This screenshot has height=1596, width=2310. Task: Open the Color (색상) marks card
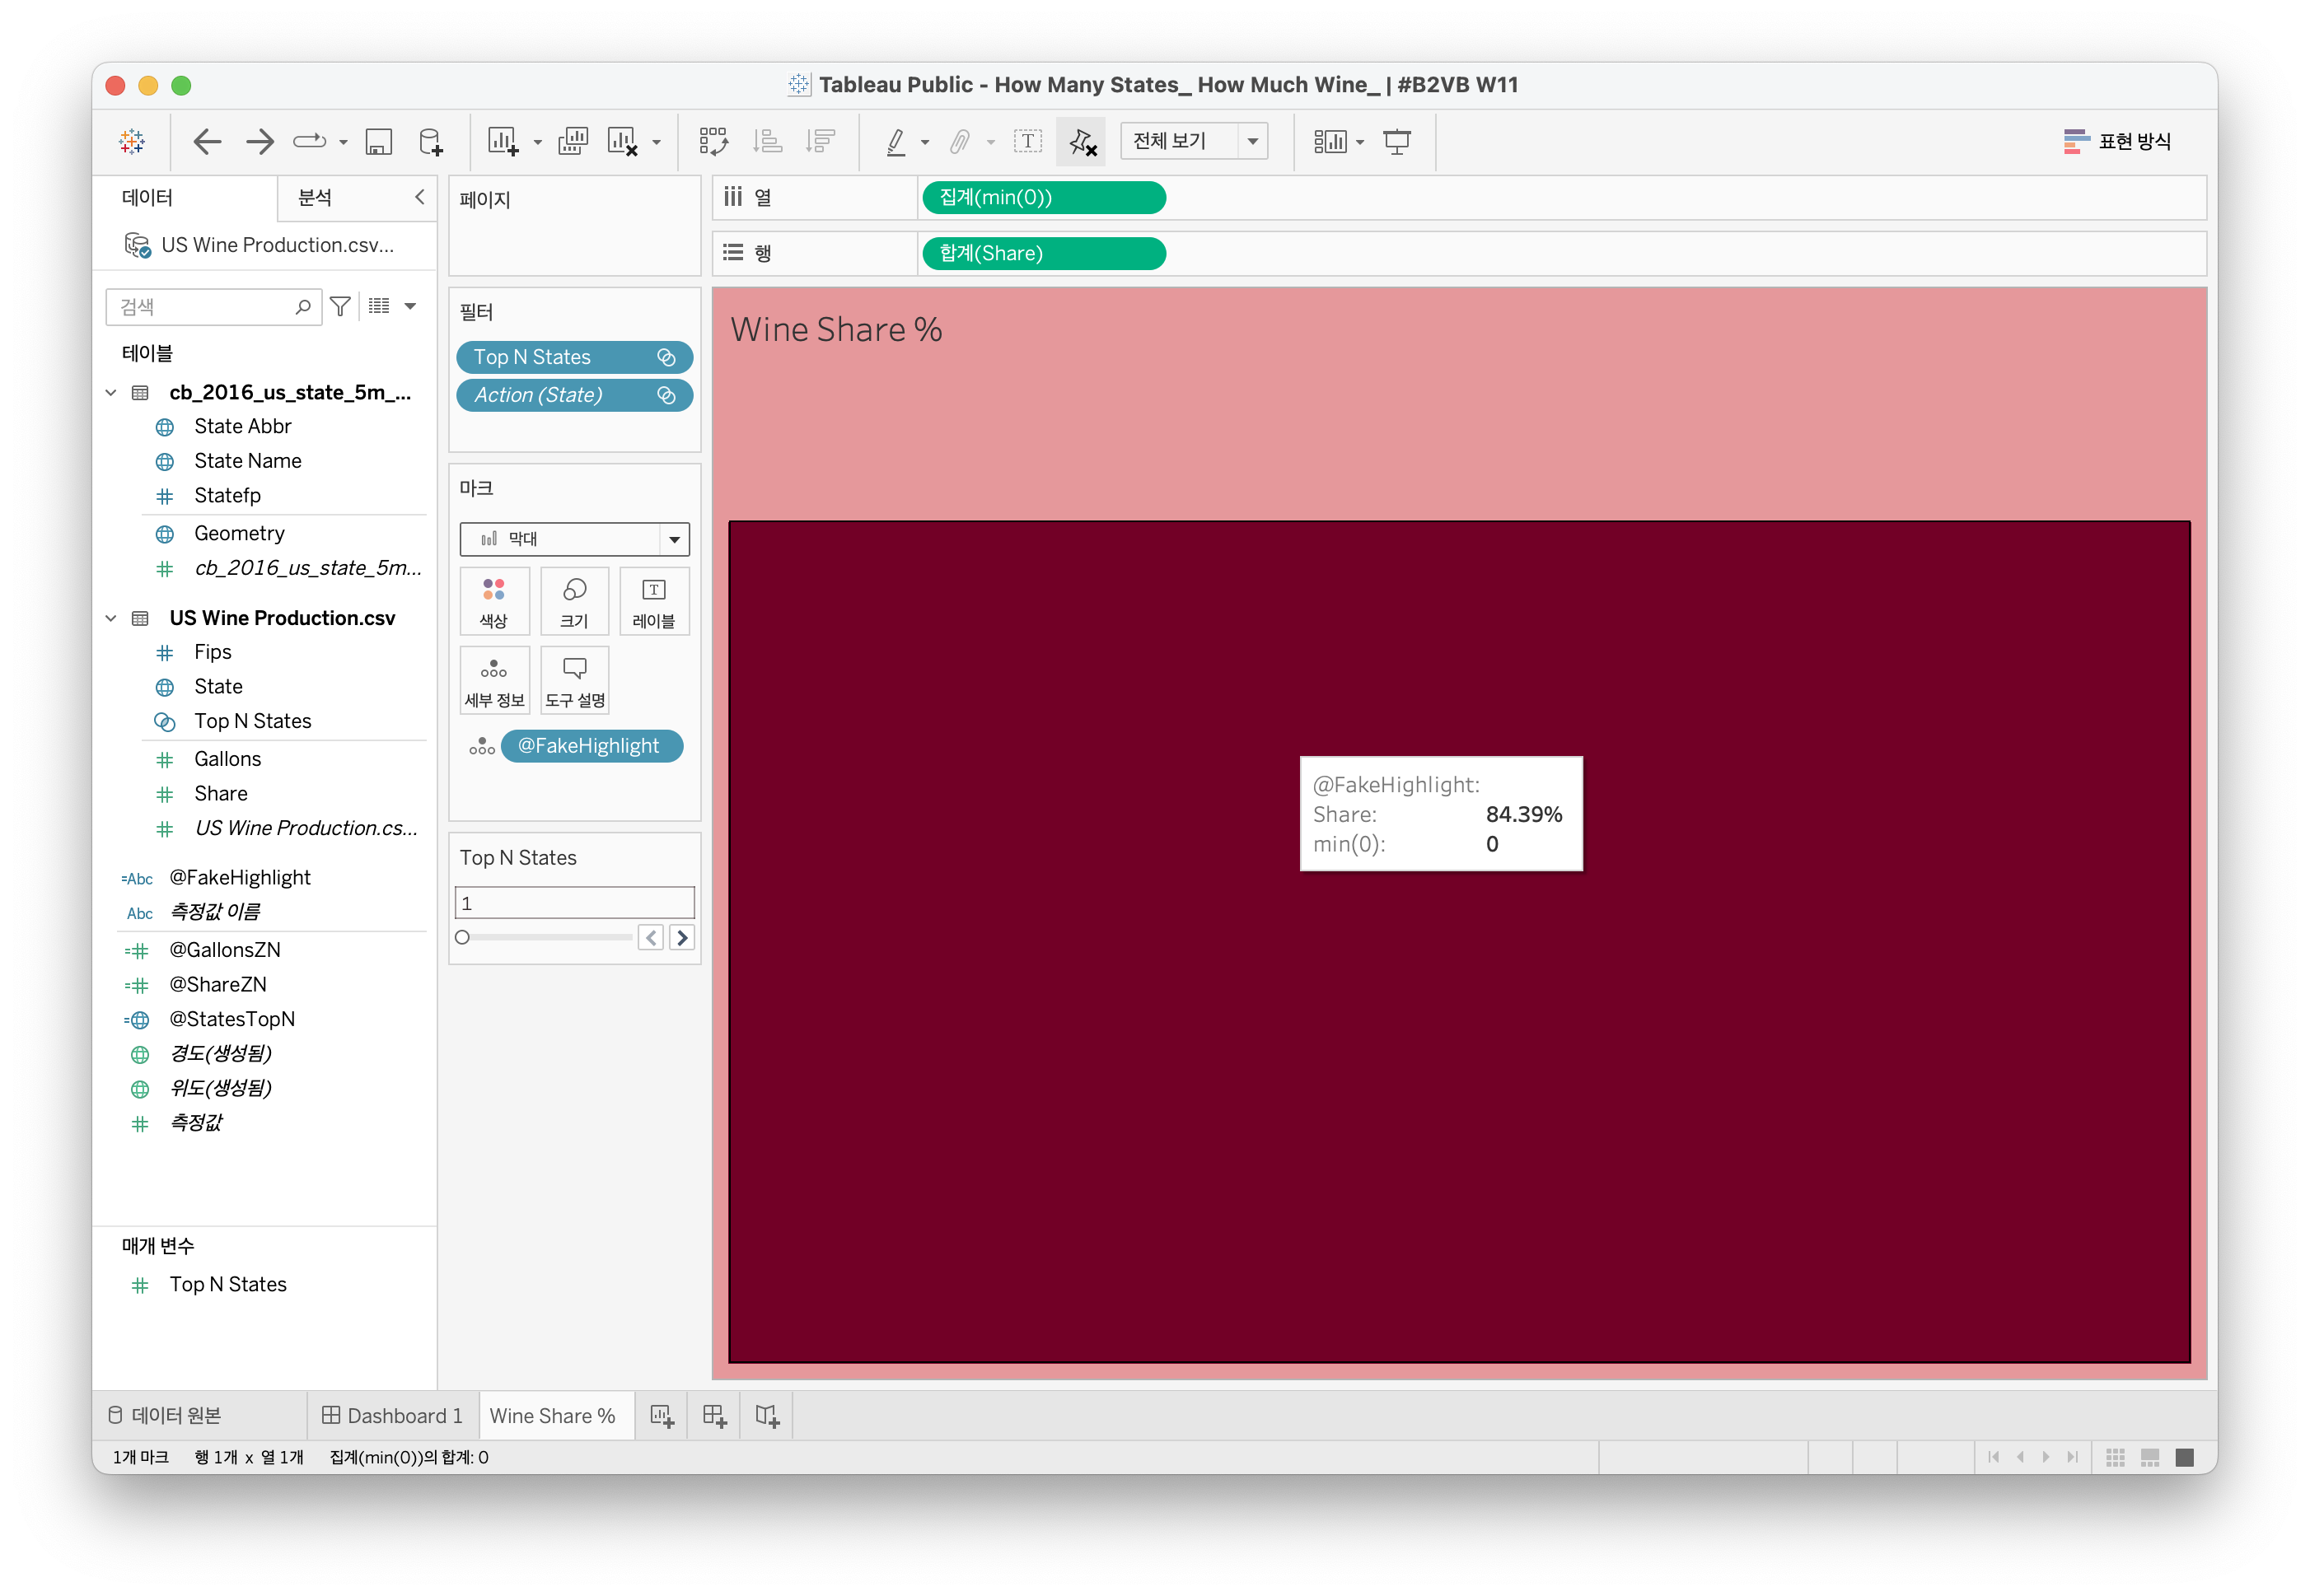494,601
